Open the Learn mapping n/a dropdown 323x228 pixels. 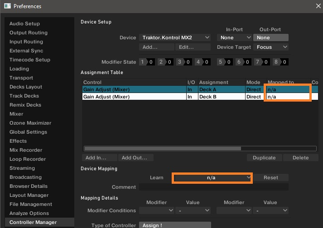click(212, 178)
